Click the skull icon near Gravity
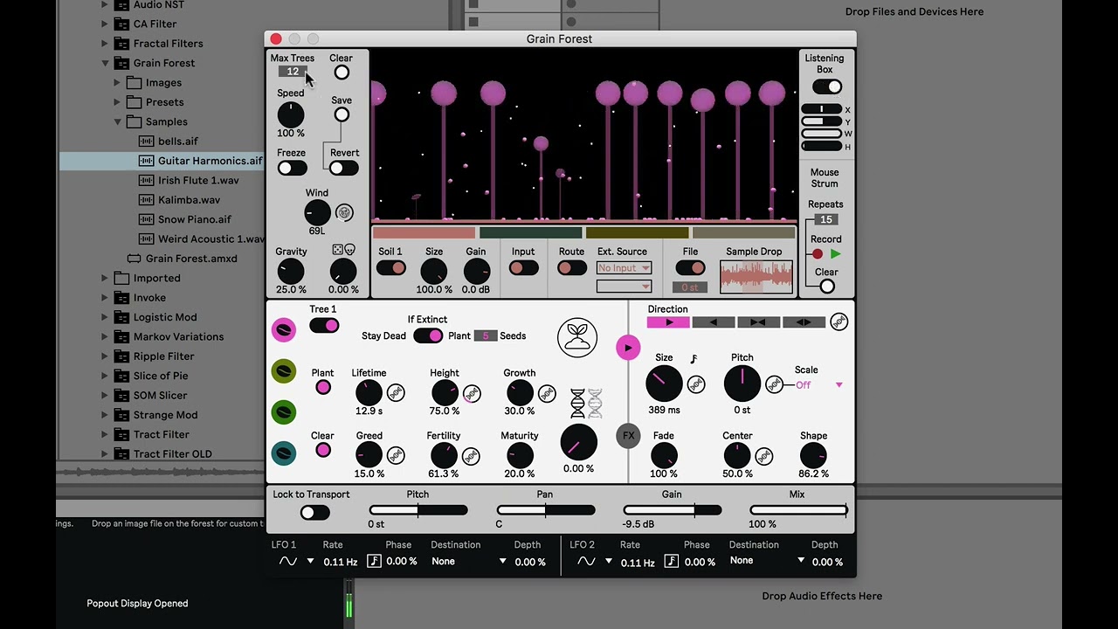 [349, 251]
